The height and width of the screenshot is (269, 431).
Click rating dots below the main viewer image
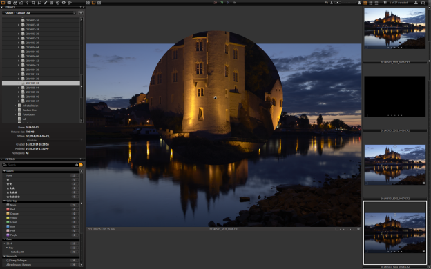(x=347, y=229)
